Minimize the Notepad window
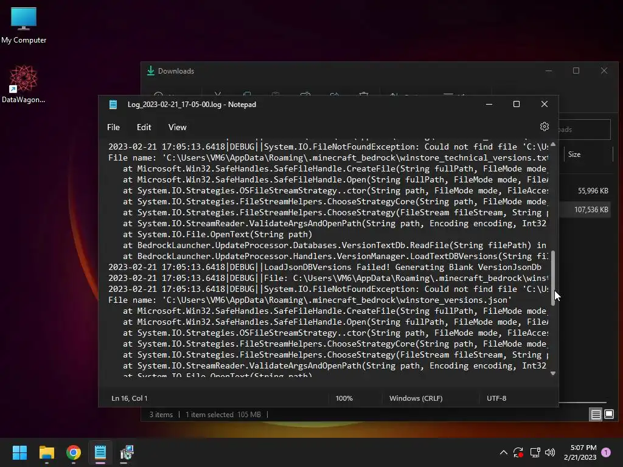Image resolution: width=623 pixels, height=467 pixels. [x=489, y=104]
